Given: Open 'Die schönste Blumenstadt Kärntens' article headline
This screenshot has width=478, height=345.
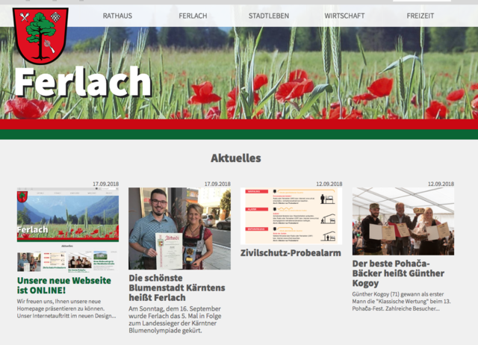Looking at the screenshot, I should pyautogui.click(x=177, y=287).
